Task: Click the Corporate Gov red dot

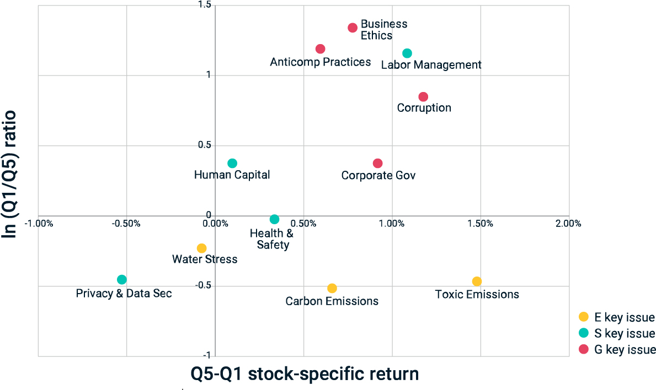Action: point(378,163)
